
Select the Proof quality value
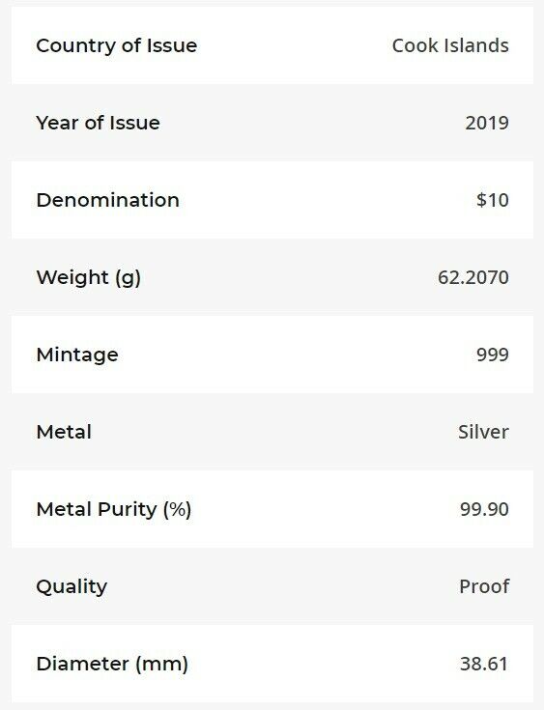point(484,586)
